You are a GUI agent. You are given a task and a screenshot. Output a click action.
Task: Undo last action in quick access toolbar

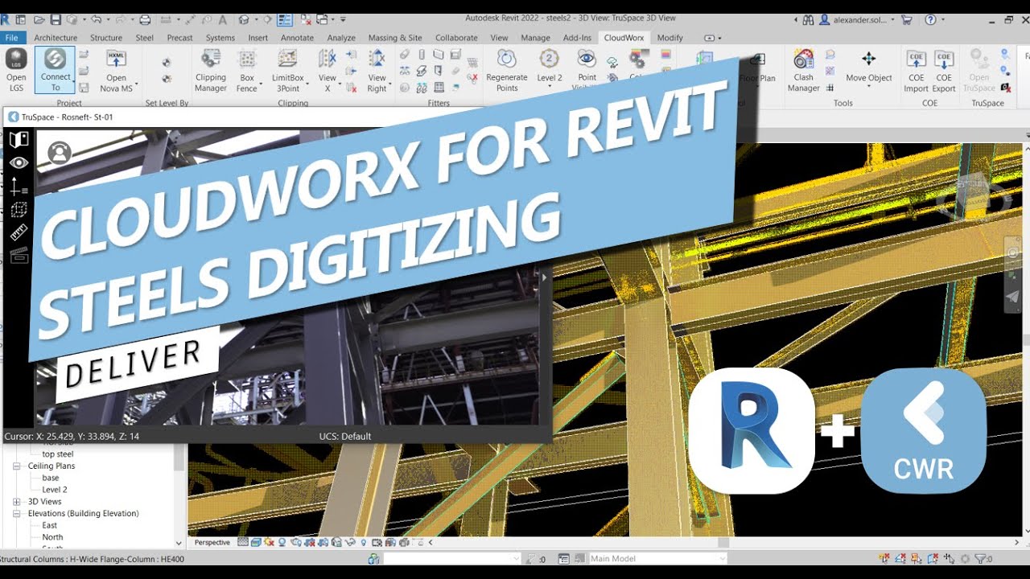97,19
